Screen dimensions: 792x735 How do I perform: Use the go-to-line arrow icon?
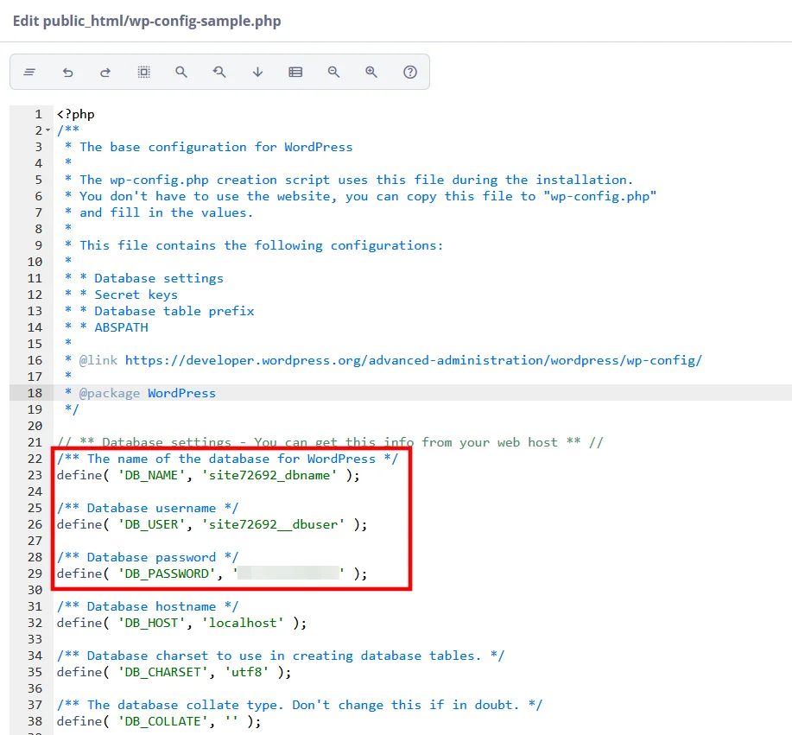257,72
